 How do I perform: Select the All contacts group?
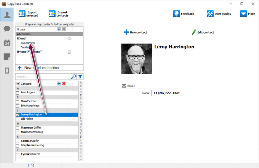(x=49, y=34)
